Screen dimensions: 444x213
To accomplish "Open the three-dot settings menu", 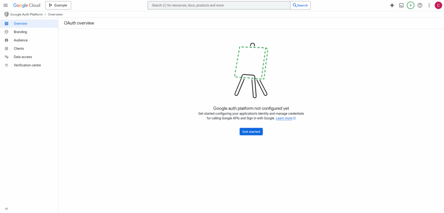I will tap(429, 5).
